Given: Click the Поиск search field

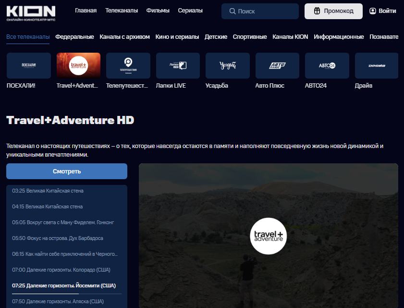Looking at the screenshot, I should coord(260,11).
